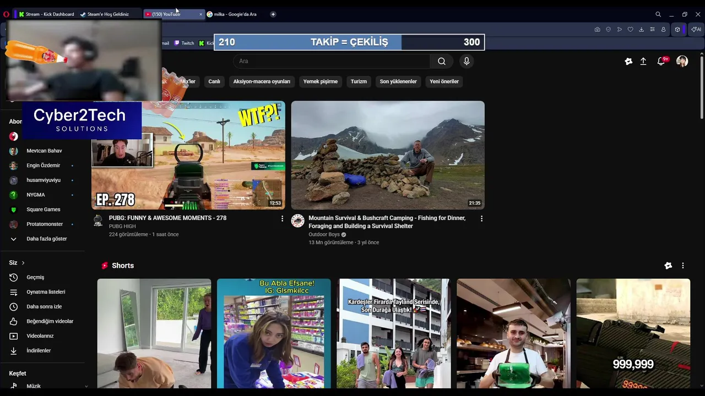
Task: Open Engin Özdemir subscription
Action: (x=43, y=166)
